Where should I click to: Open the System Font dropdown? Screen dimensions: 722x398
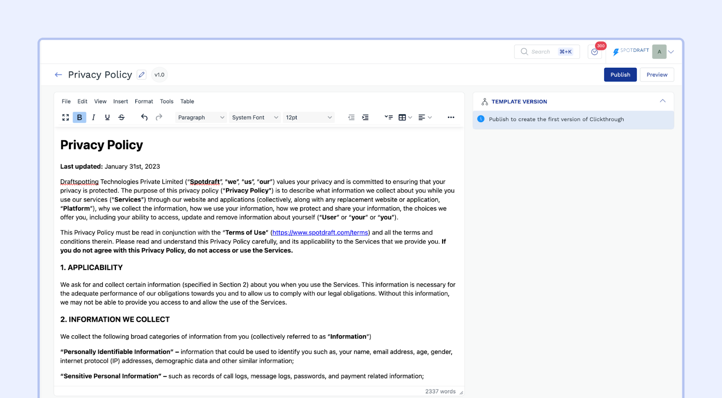tap(255, 117)
